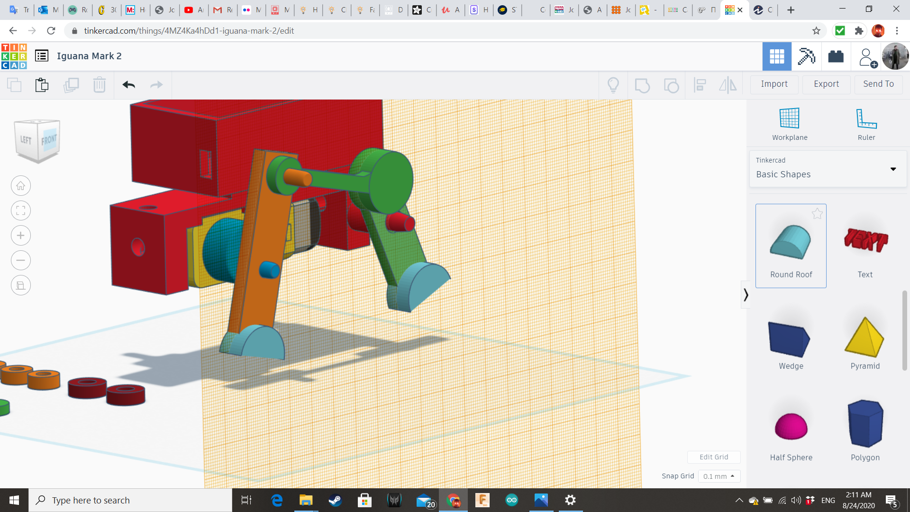Viewport: 910px width, 512px height.
Task: Click the view cube FRONT face
Action: point(49,141)
